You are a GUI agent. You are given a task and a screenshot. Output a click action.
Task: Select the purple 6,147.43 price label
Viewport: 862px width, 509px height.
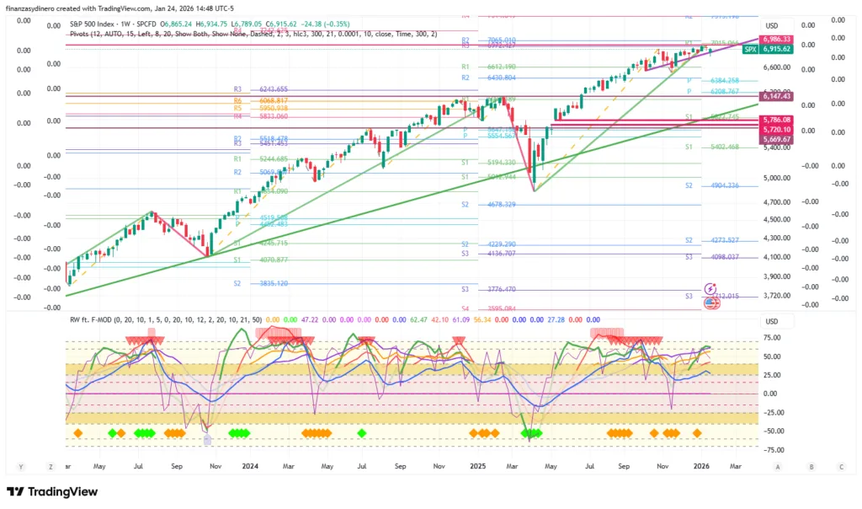(x=775, y=97)
